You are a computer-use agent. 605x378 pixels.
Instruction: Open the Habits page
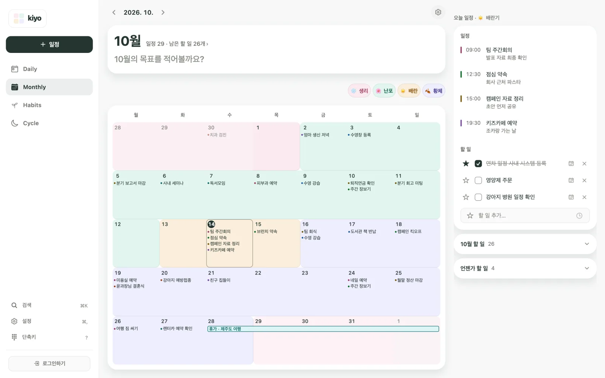tap(50, 105)
